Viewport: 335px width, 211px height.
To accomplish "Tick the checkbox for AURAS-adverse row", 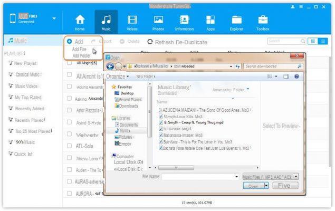I will 69,181.
